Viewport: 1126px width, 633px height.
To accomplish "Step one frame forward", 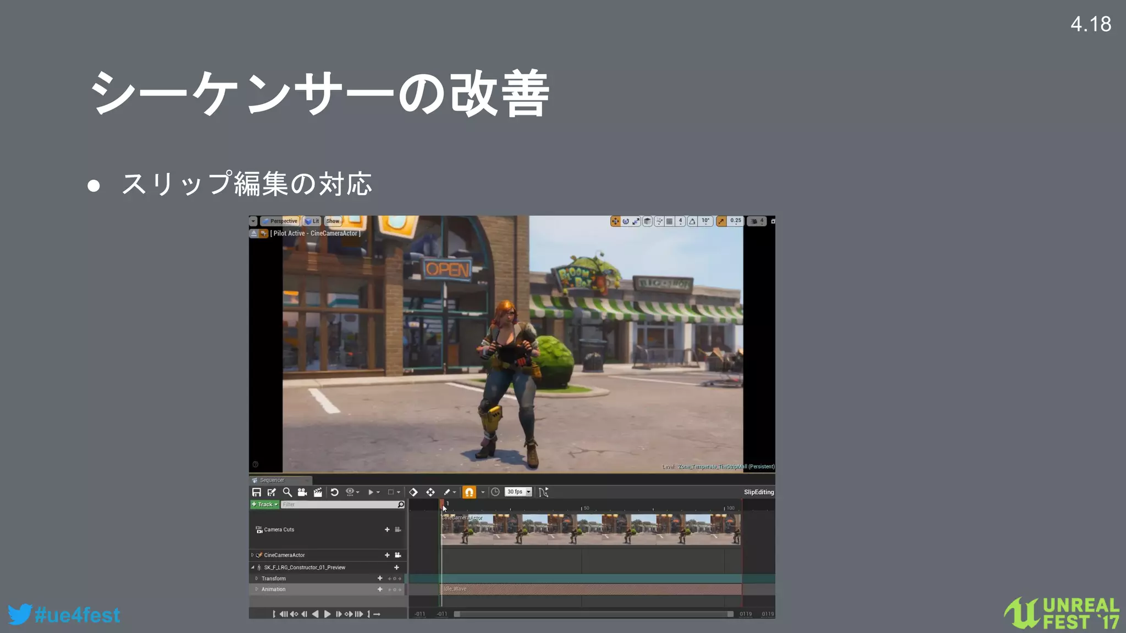I will [x=339, y=614].
